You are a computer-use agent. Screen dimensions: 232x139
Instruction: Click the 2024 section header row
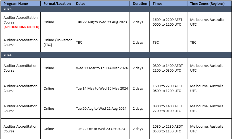tap(116, 55)
